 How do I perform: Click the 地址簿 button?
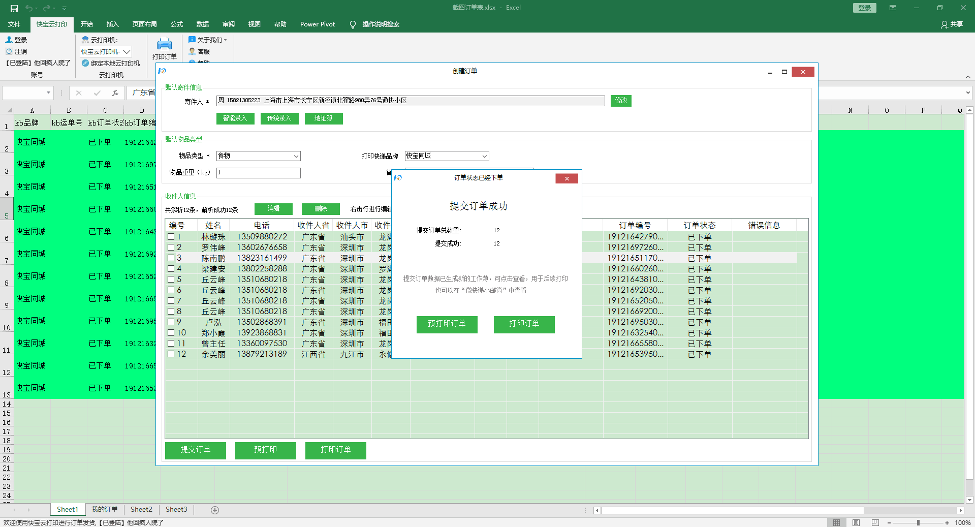coord(324,118)
